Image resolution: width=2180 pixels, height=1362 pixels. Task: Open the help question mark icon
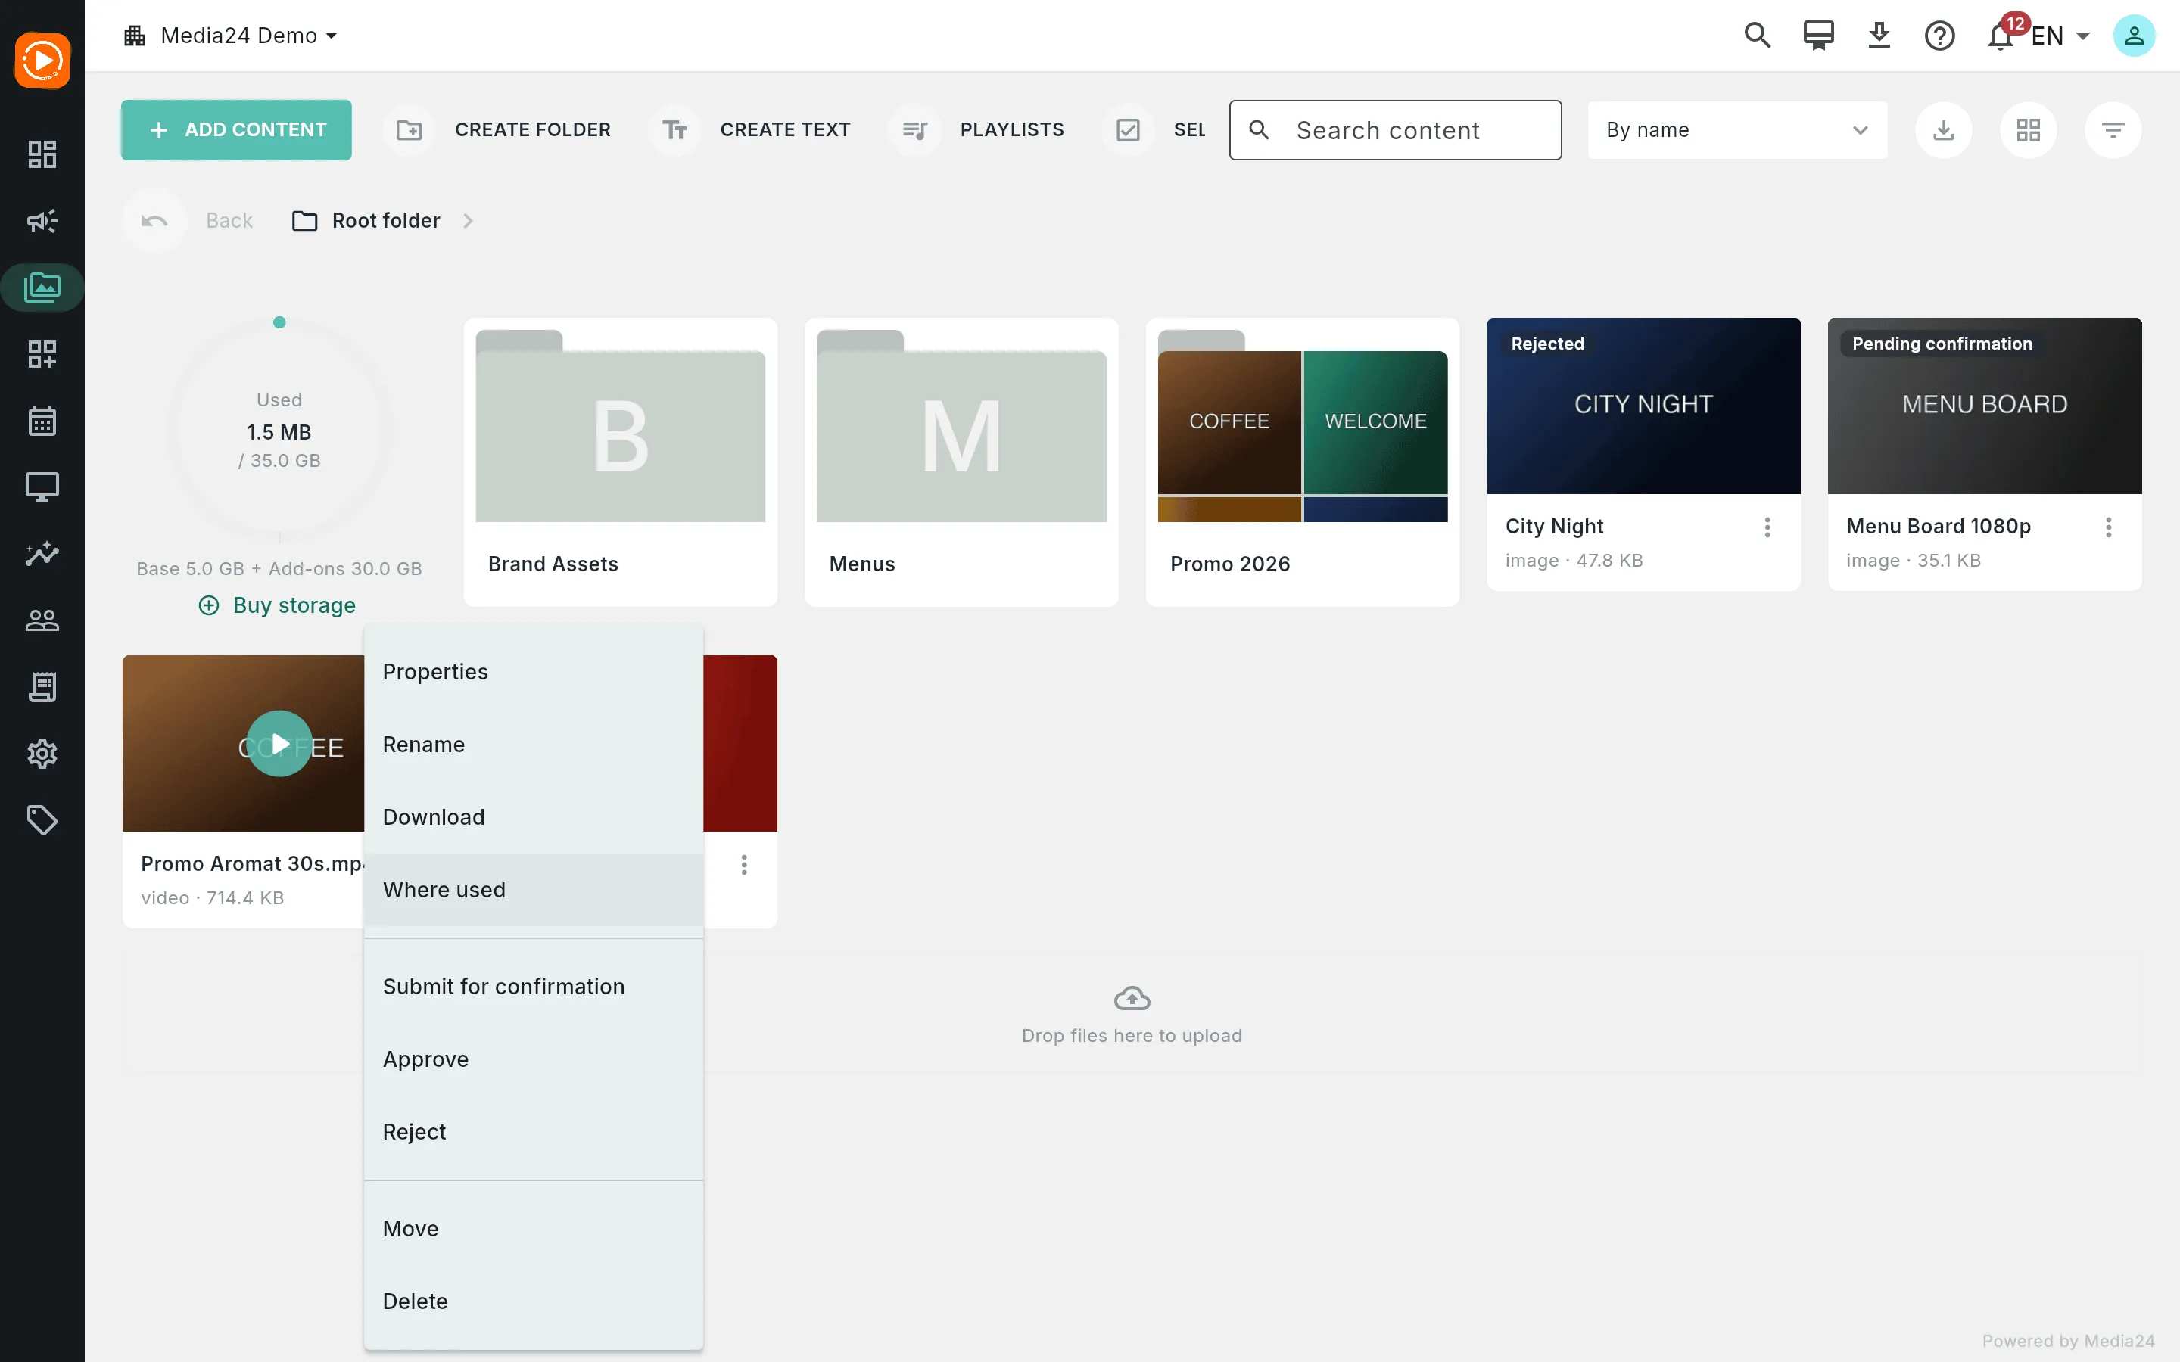click(1939, 36)
